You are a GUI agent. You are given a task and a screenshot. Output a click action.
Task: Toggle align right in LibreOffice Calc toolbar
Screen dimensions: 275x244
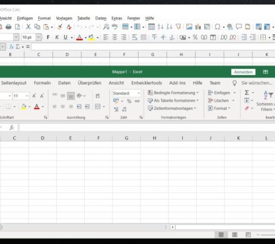tap(123, 37)
